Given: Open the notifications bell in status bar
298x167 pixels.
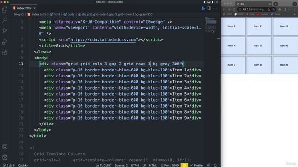Looking at the screenshot, I should tap(215, 165).
